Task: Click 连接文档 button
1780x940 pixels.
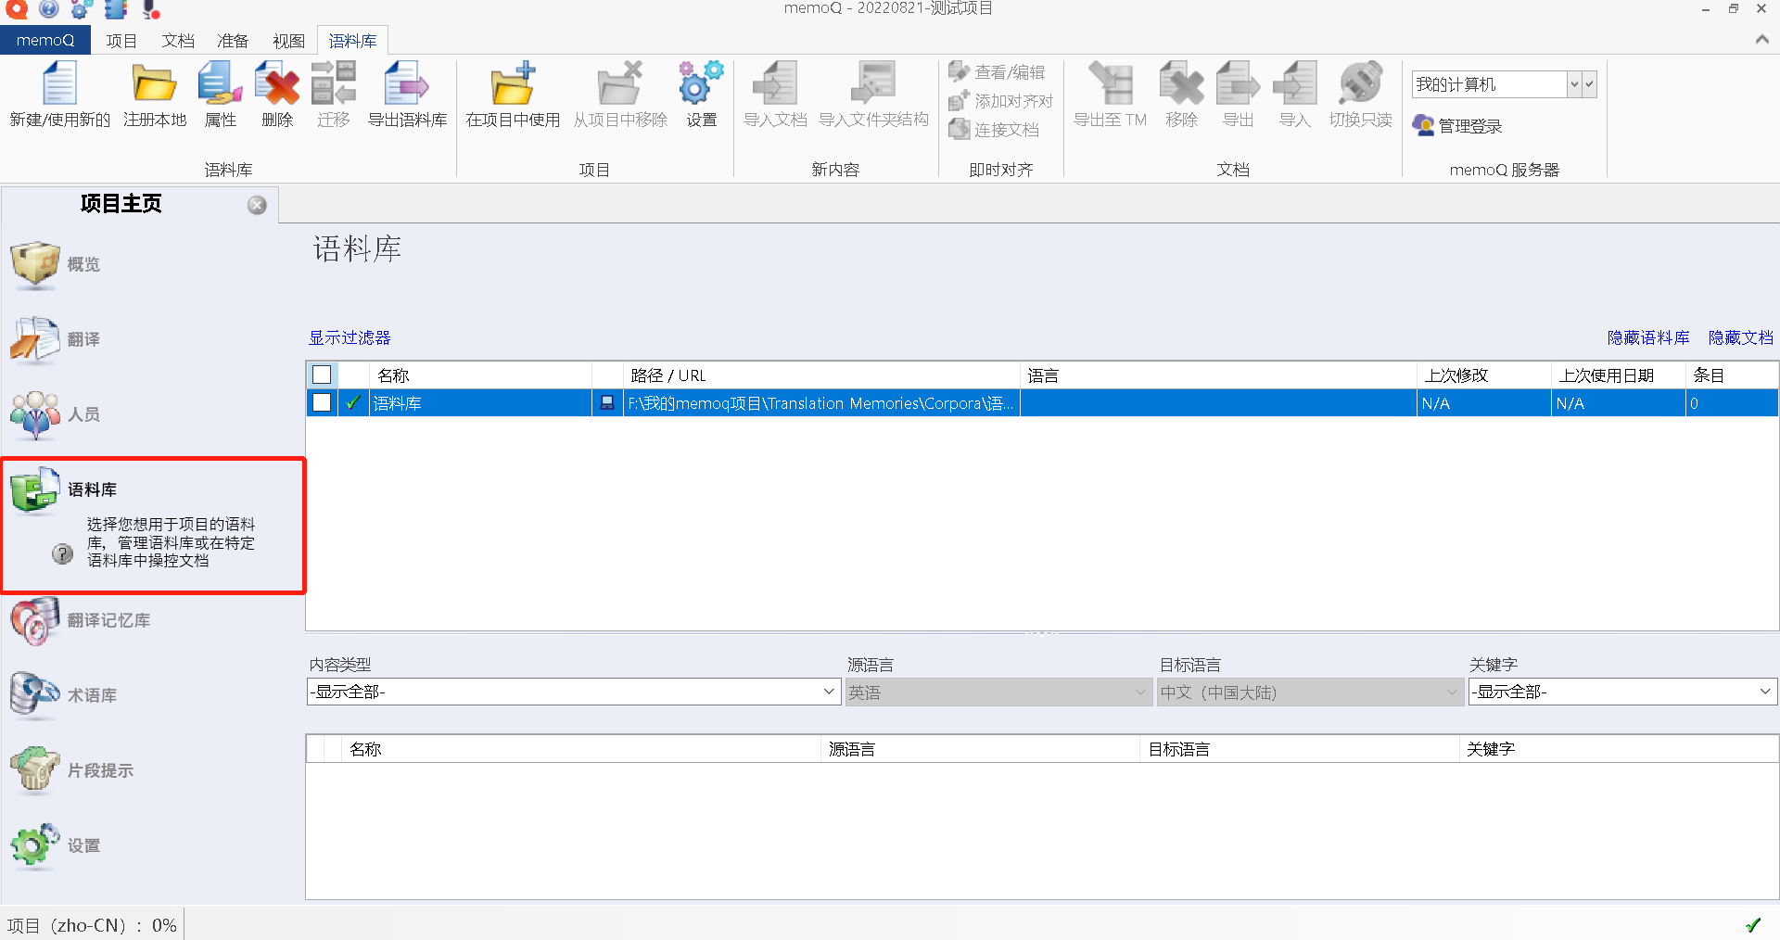Action: (x=994, y=130)
